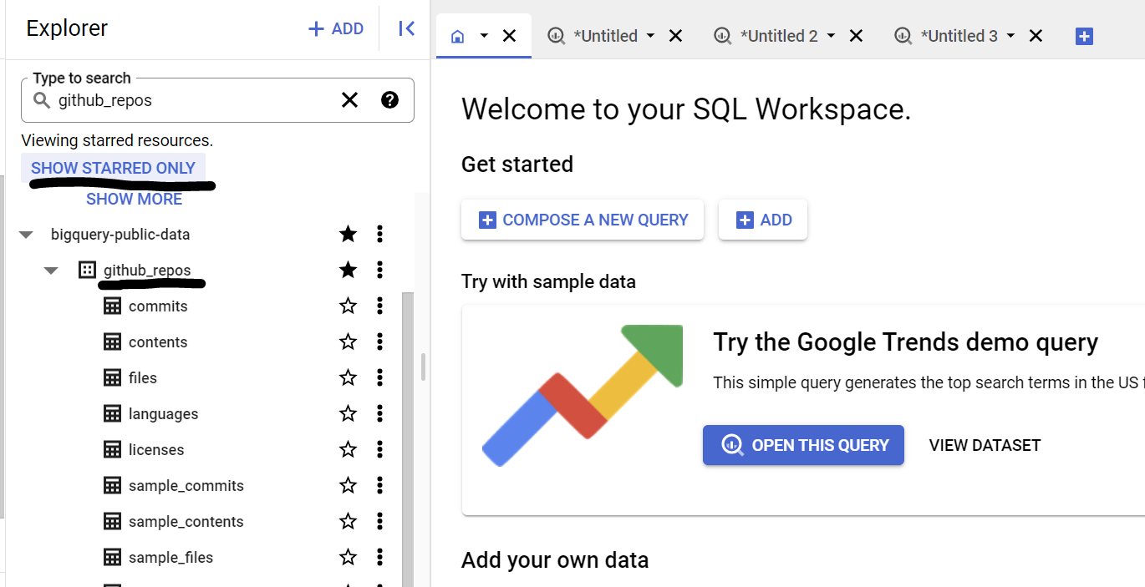Collapse the Explorer panel with the arrow icon
This screenshot has width=1145, height=587.
click(x=406, y=28)
